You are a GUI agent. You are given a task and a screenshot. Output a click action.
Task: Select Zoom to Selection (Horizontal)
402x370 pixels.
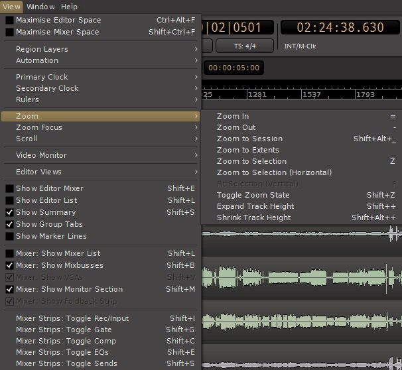301,172
